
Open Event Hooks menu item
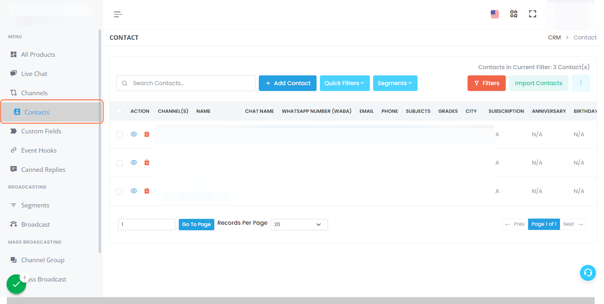39,150
